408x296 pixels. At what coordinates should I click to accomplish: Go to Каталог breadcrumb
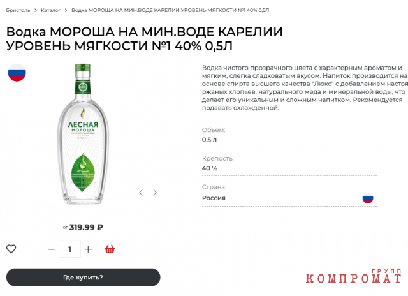pos(51,10)
